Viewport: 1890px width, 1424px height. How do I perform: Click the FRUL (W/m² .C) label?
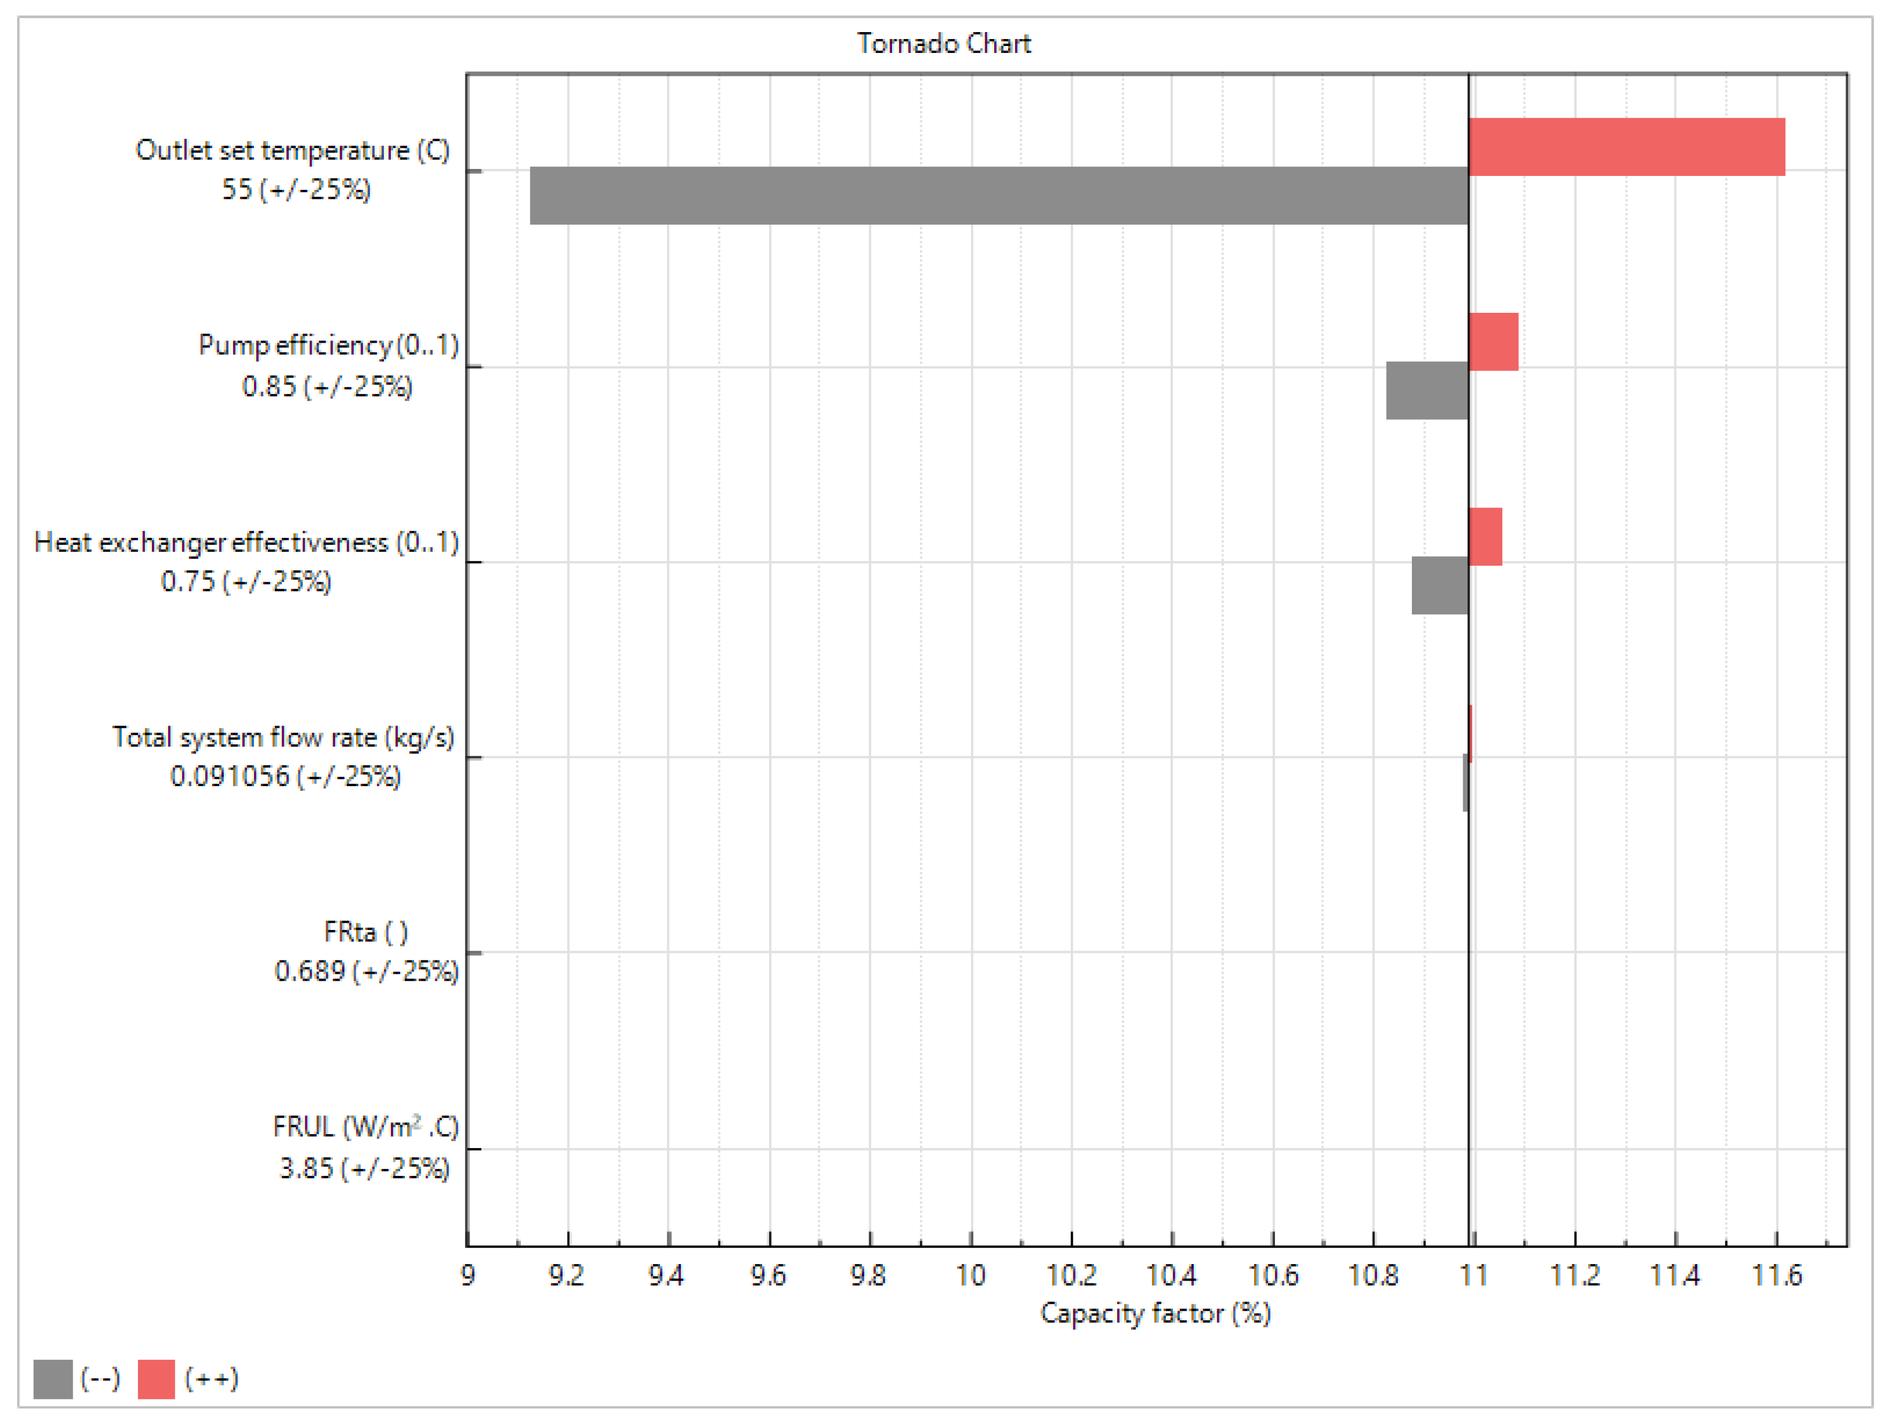[x=366, y=1128]
